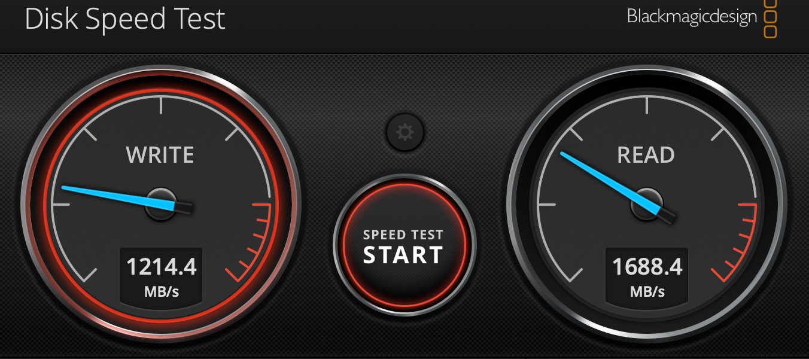The width and height of the screenshot is (809, 359).
Task: Click the MB/s unit under WRITE value
Action: coord(162,292)
